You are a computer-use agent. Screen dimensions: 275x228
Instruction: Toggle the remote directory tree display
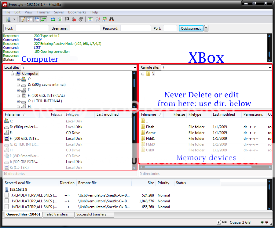(x=37, y=19)
